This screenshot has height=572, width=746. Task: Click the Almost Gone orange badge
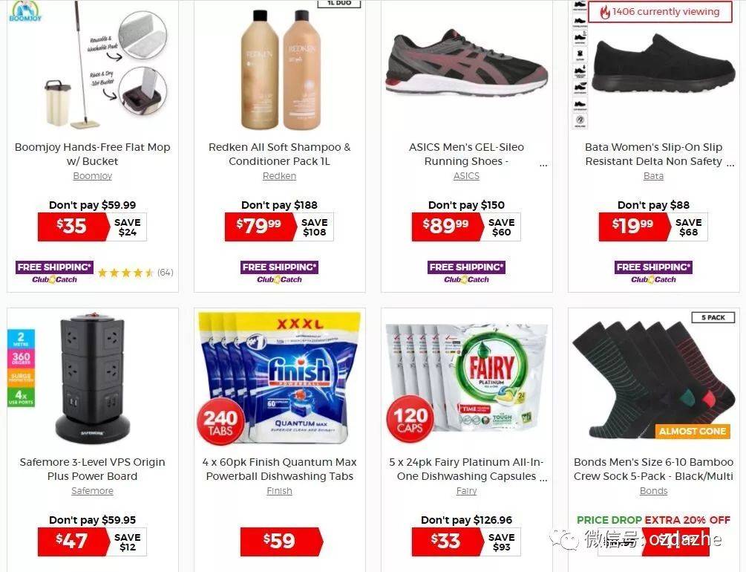[693, 431]
